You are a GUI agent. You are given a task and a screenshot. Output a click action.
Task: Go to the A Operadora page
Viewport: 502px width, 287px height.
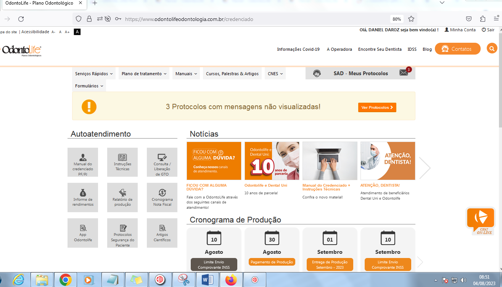(339, 49)
